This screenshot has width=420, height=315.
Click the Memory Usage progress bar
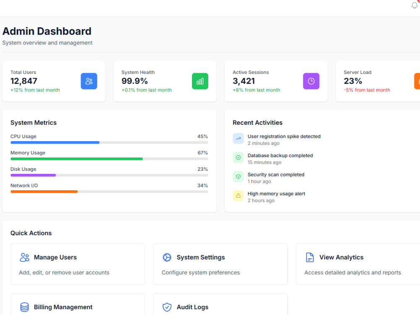[109, 159]
